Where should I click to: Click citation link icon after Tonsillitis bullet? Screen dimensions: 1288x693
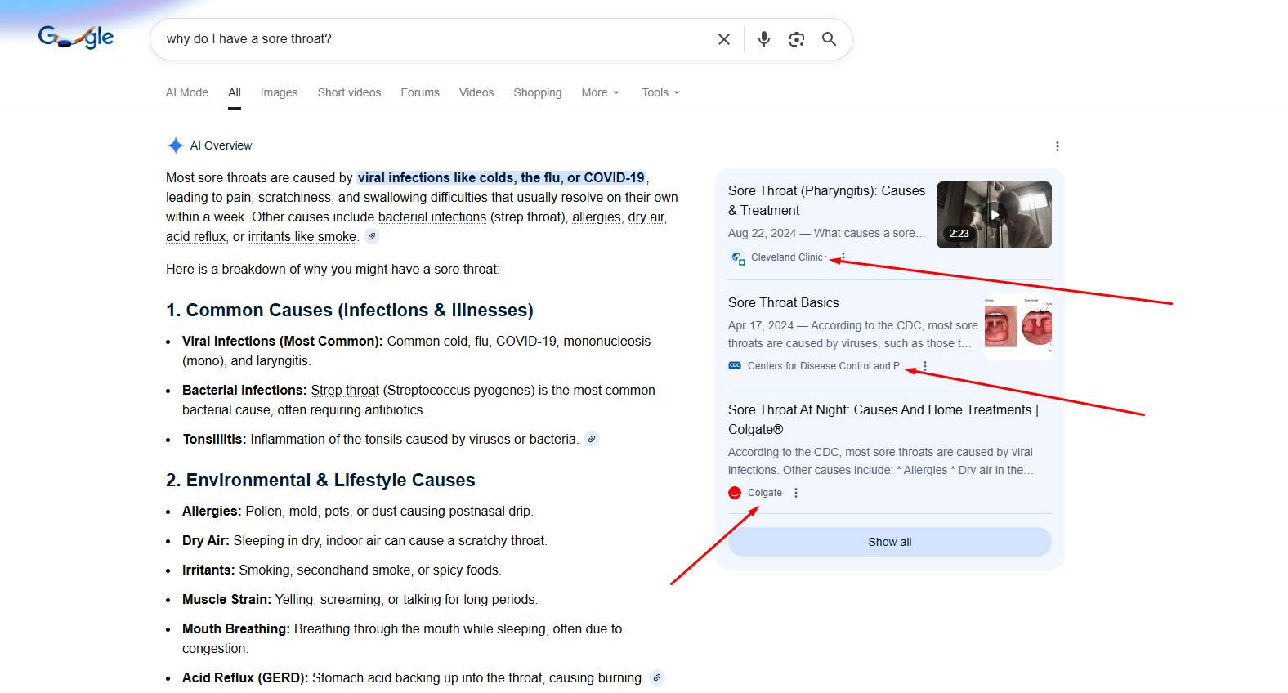(592, 440)
